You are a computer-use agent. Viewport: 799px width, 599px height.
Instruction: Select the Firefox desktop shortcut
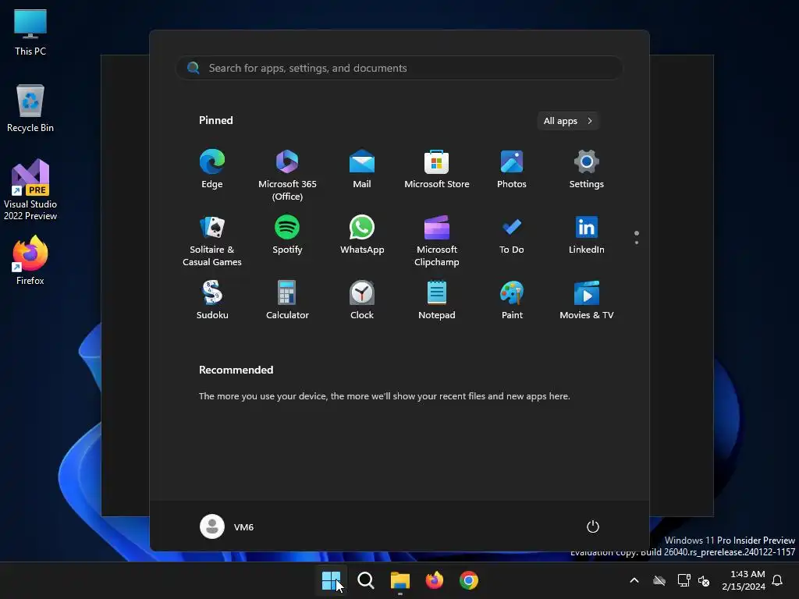tap(30, 261)
